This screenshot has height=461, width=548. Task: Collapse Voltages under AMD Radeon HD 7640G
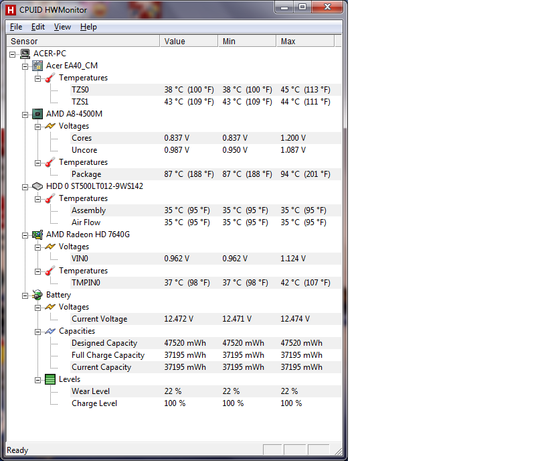(x=37, y=247)
